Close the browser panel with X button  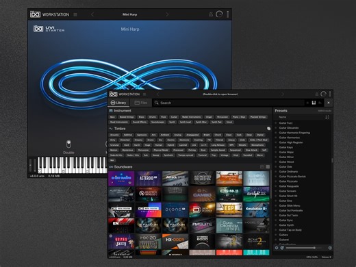(329, 103)
